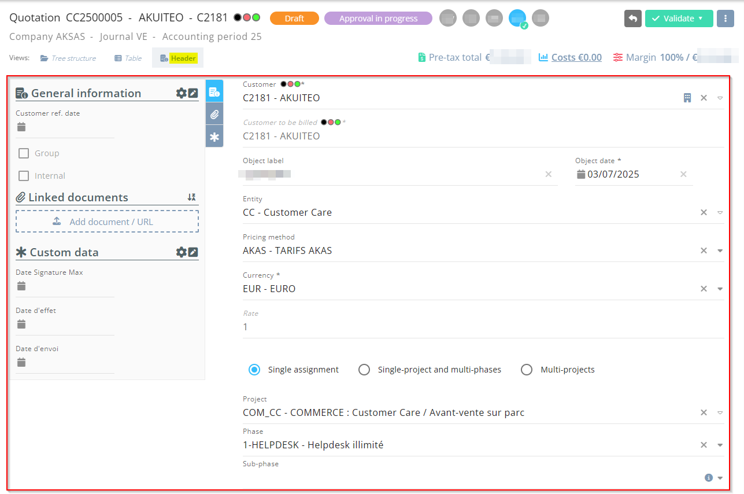Image resolution: width=744 pixels, height=494 pixels.
Task: Edit Custom data with the pencil icon
Action: (193, 252)
